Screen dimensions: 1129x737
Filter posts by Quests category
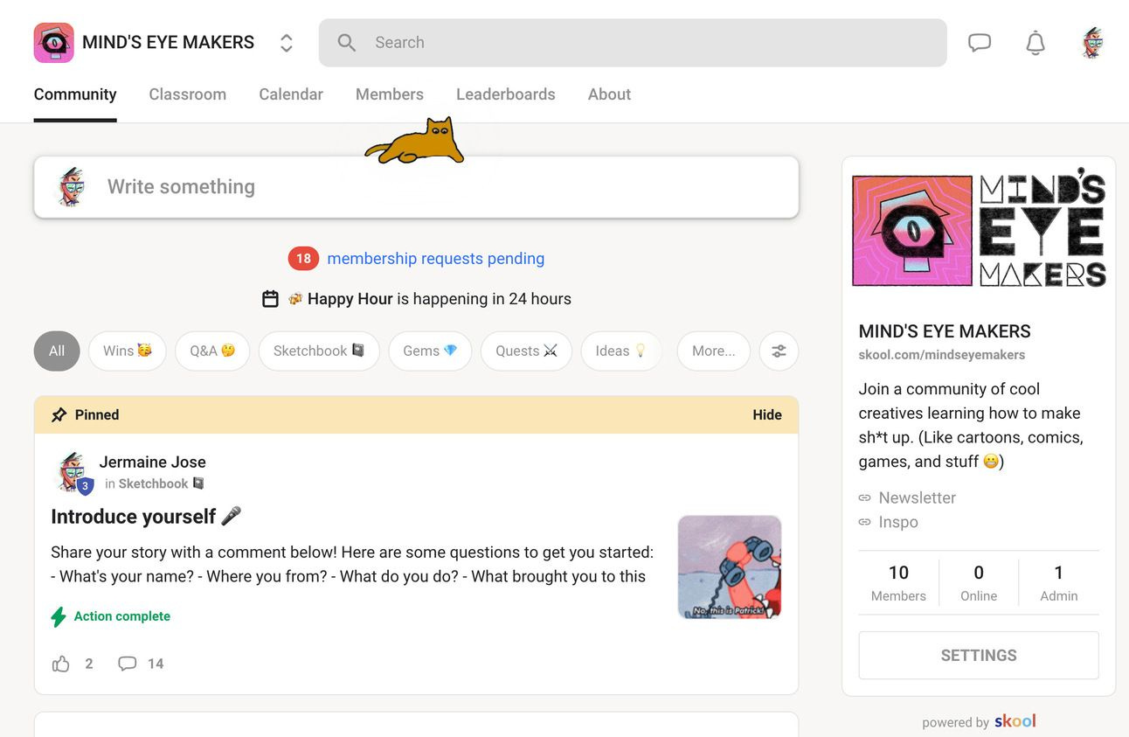point(526,351)
